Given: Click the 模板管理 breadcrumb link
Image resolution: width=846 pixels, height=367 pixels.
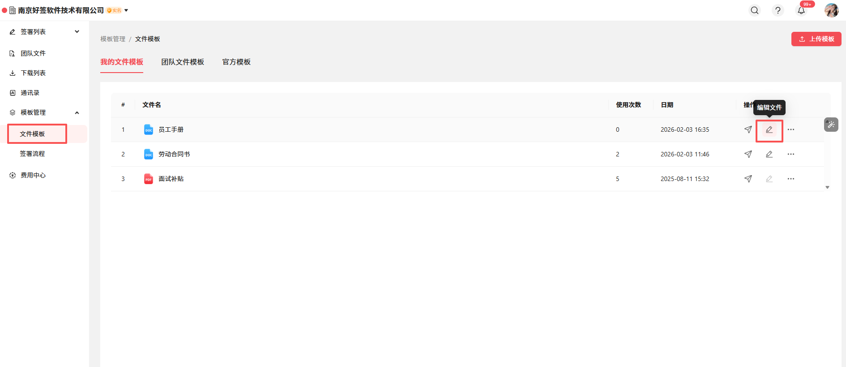Looking at the screenshot, I should click(113, 39).
